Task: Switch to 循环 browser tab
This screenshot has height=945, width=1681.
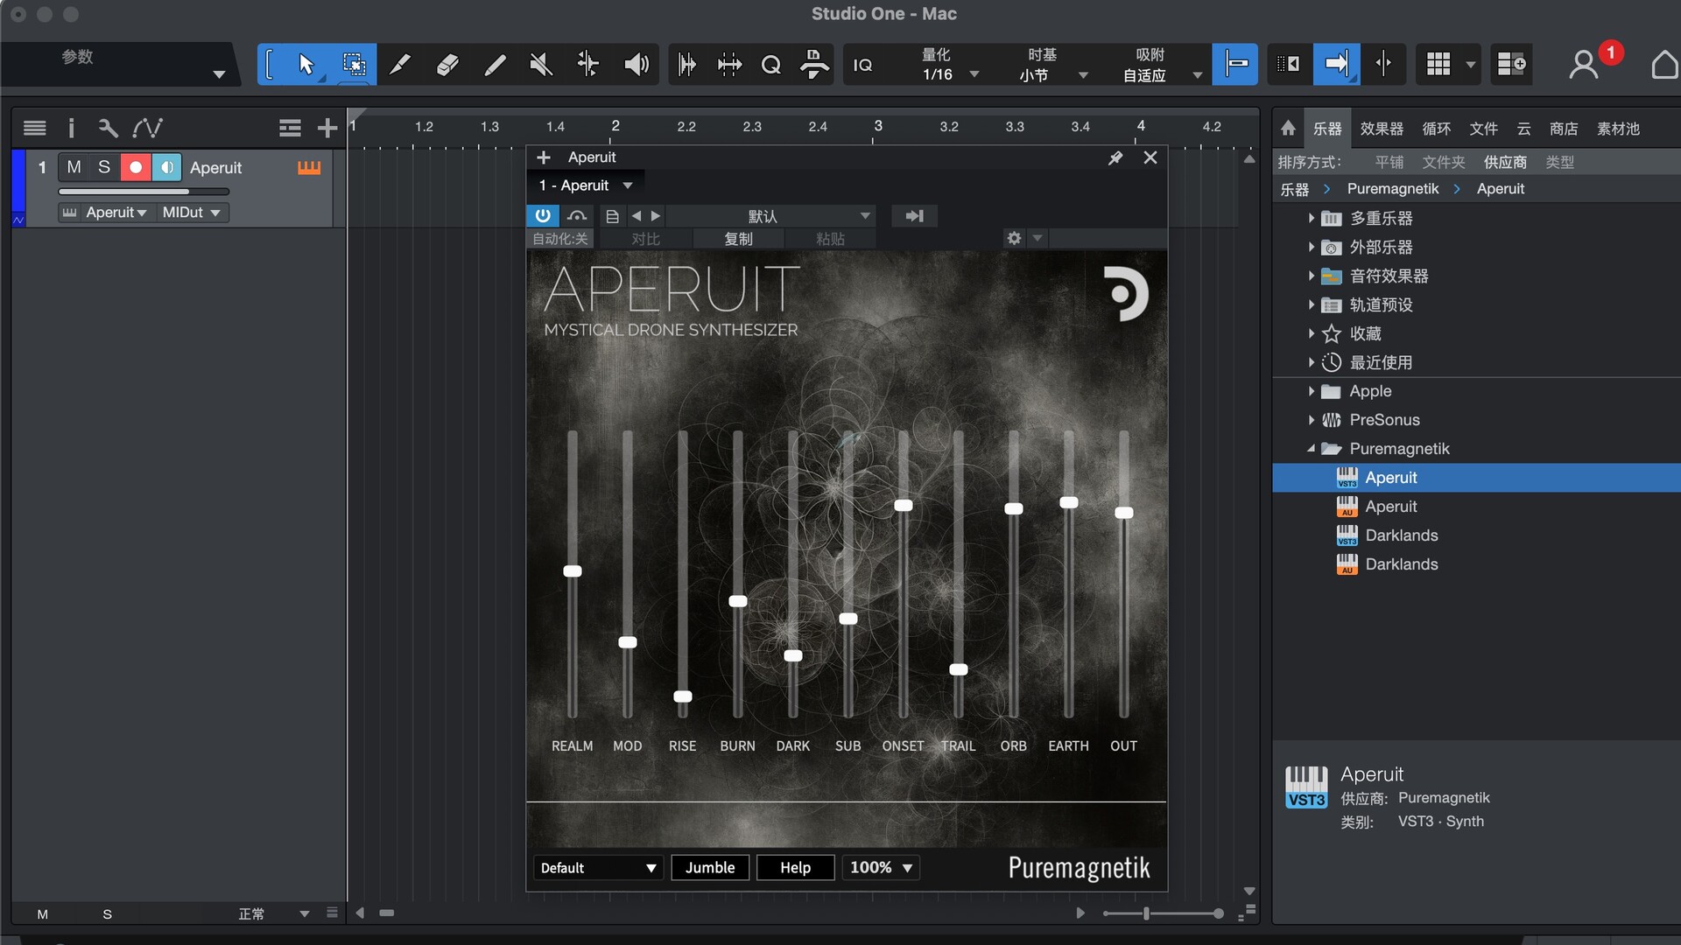Action: click(1437, 129)
